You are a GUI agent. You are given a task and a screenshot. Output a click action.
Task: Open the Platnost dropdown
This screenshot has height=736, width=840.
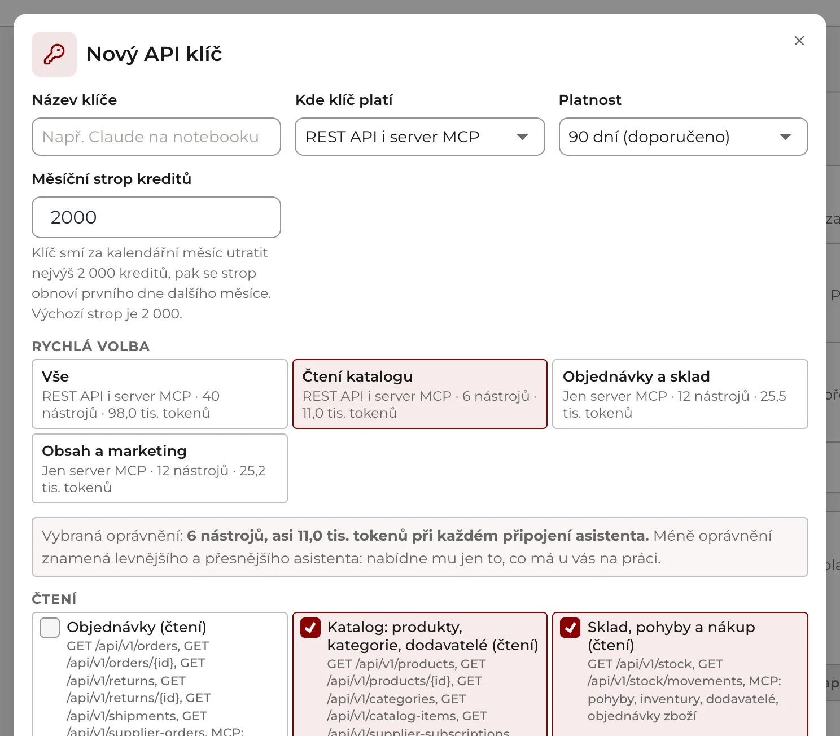(683, 137)
